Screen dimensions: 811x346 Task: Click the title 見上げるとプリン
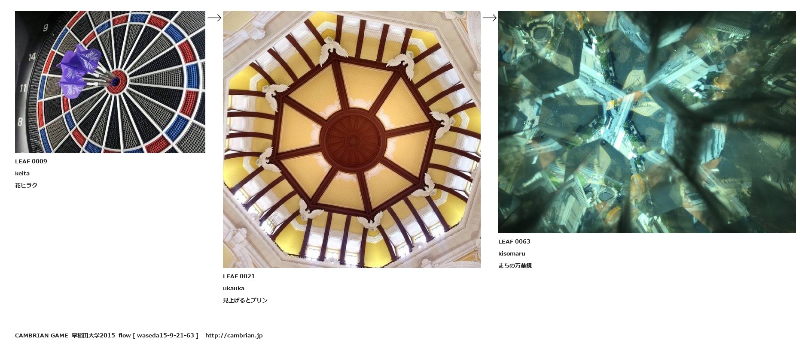point(245,300)
